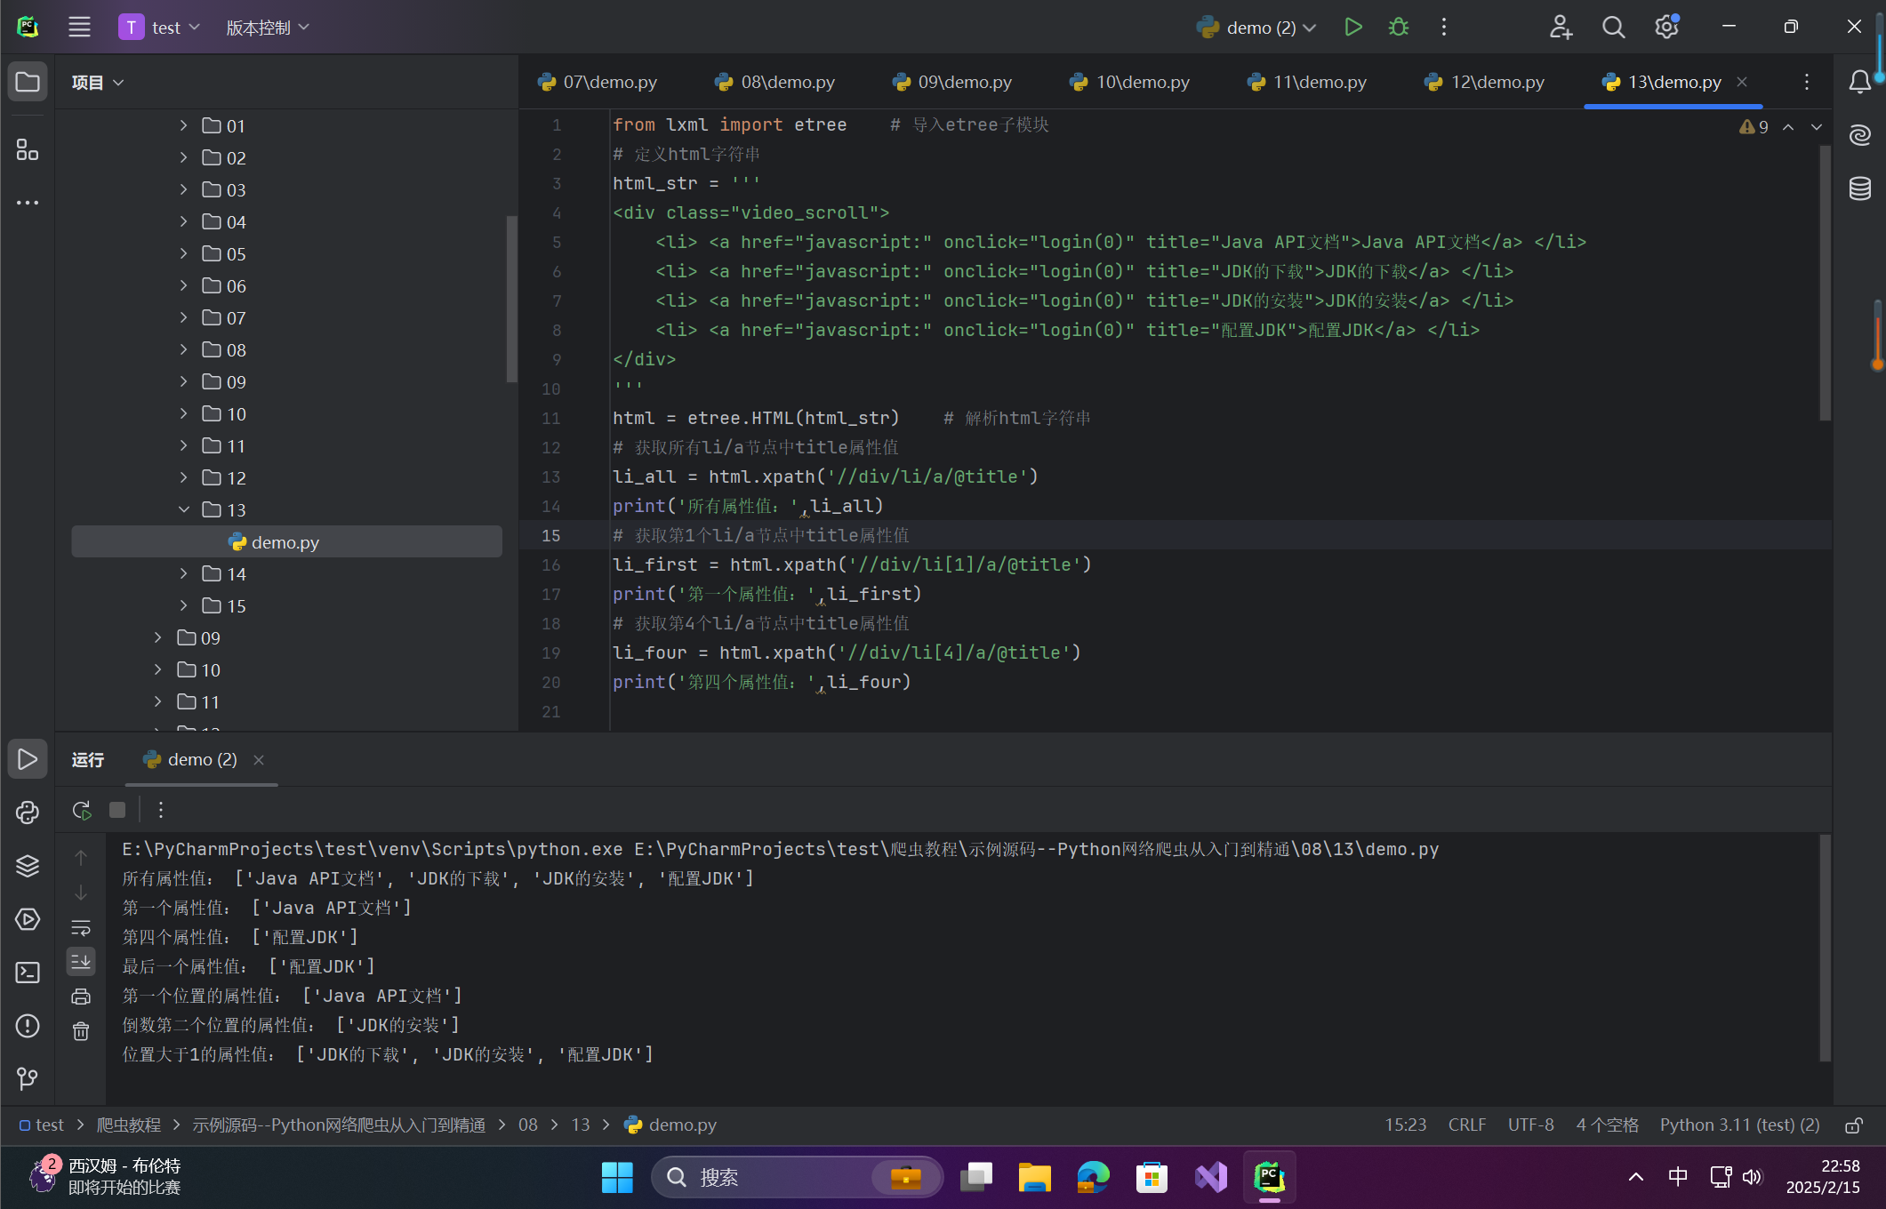Run the demo (2) configuration
Screen dimensions: 1886x1209
point(1352,28)
